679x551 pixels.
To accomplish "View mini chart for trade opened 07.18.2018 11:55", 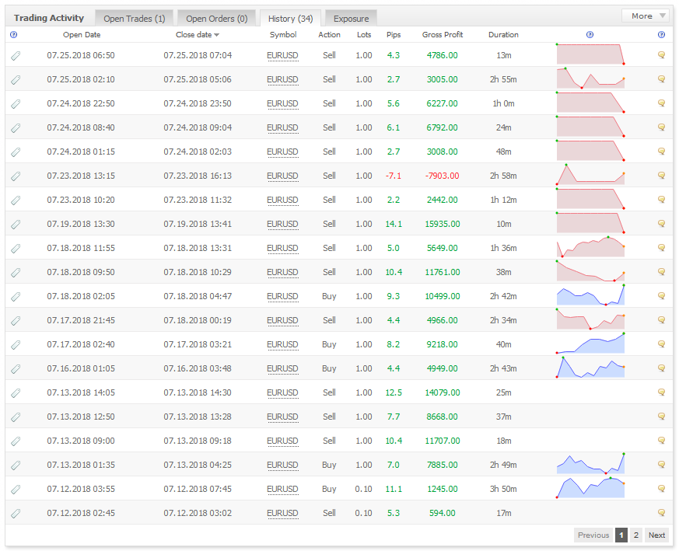I will (590, 246).
